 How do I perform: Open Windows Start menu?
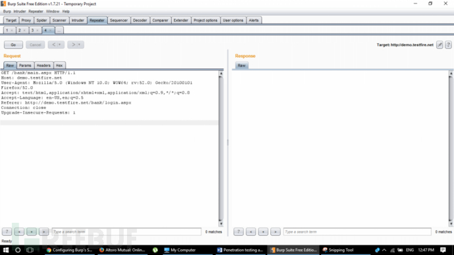(x=6, y=250)
